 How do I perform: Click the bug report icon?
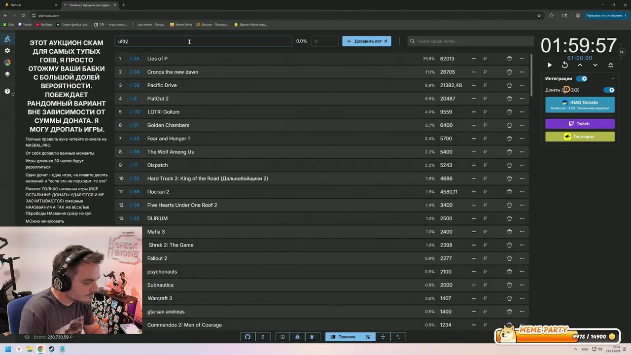coord(297,337)
